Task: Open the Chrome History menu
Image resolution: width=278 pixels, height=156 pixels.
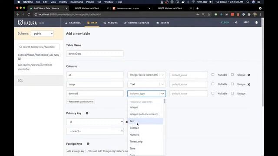Action: click(63, 2)
